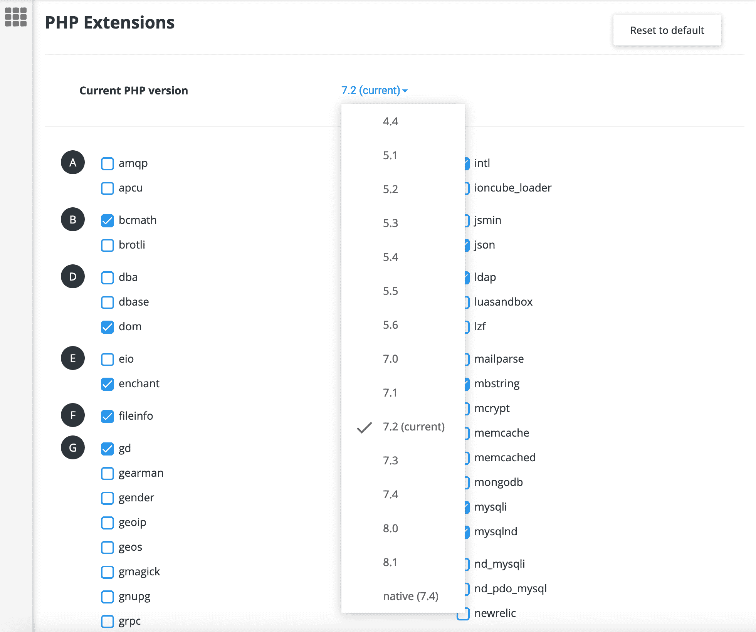Click the mysqlnd extension label
Screen dimensions: 756x632
tap(496, 531)
